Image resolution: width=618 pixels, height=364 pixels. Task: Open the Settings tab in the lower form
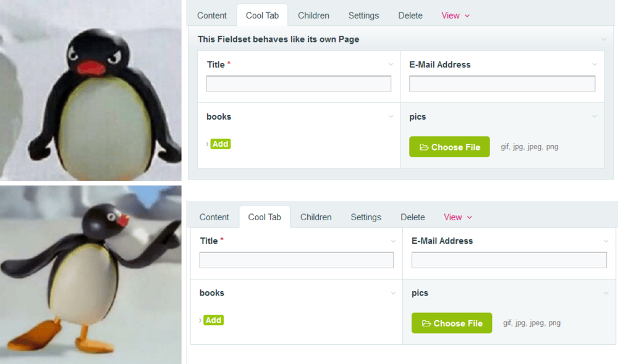[x=366, y=217]
